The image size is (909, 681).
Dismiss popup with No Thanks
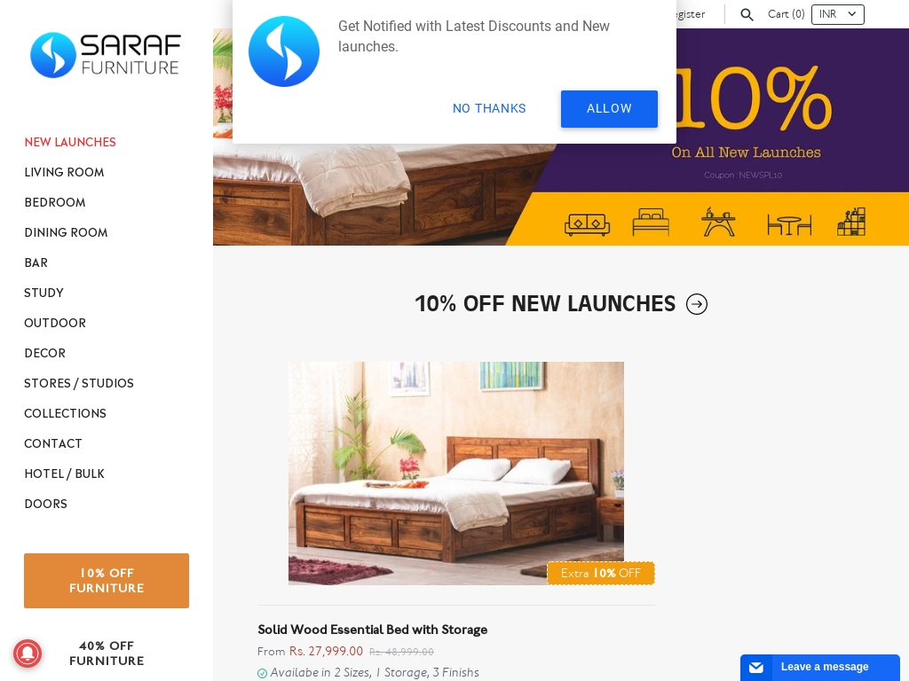coord(489,109)
